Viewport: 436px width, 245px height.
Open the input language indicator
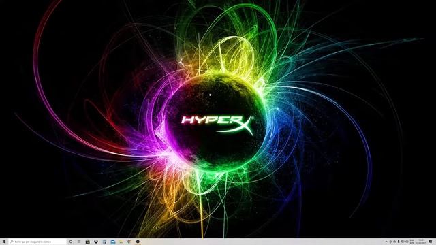click(x=411, y=242)
